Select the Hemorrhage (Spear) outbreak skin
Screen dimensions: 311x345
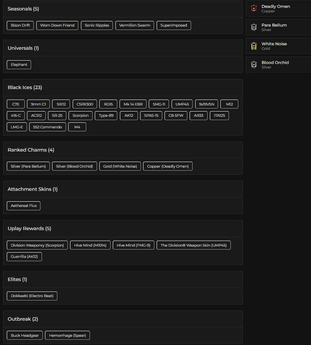[67, 335]
